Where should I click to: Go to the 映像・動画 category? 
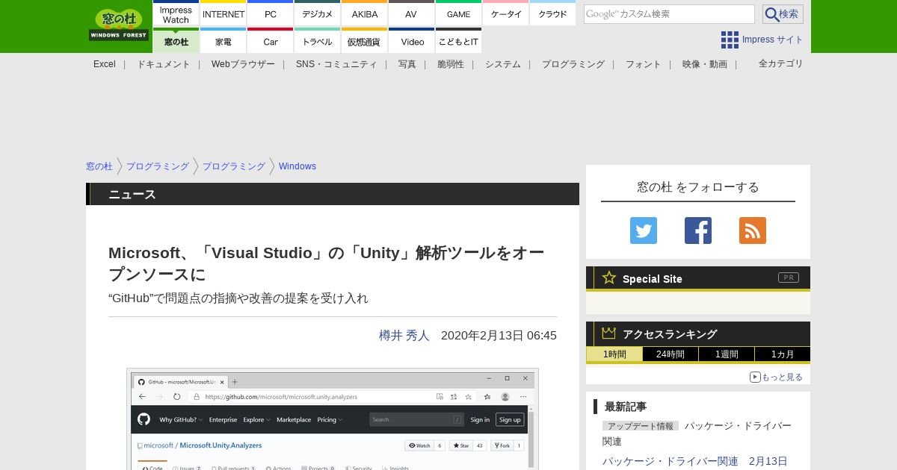coord(705,64)
